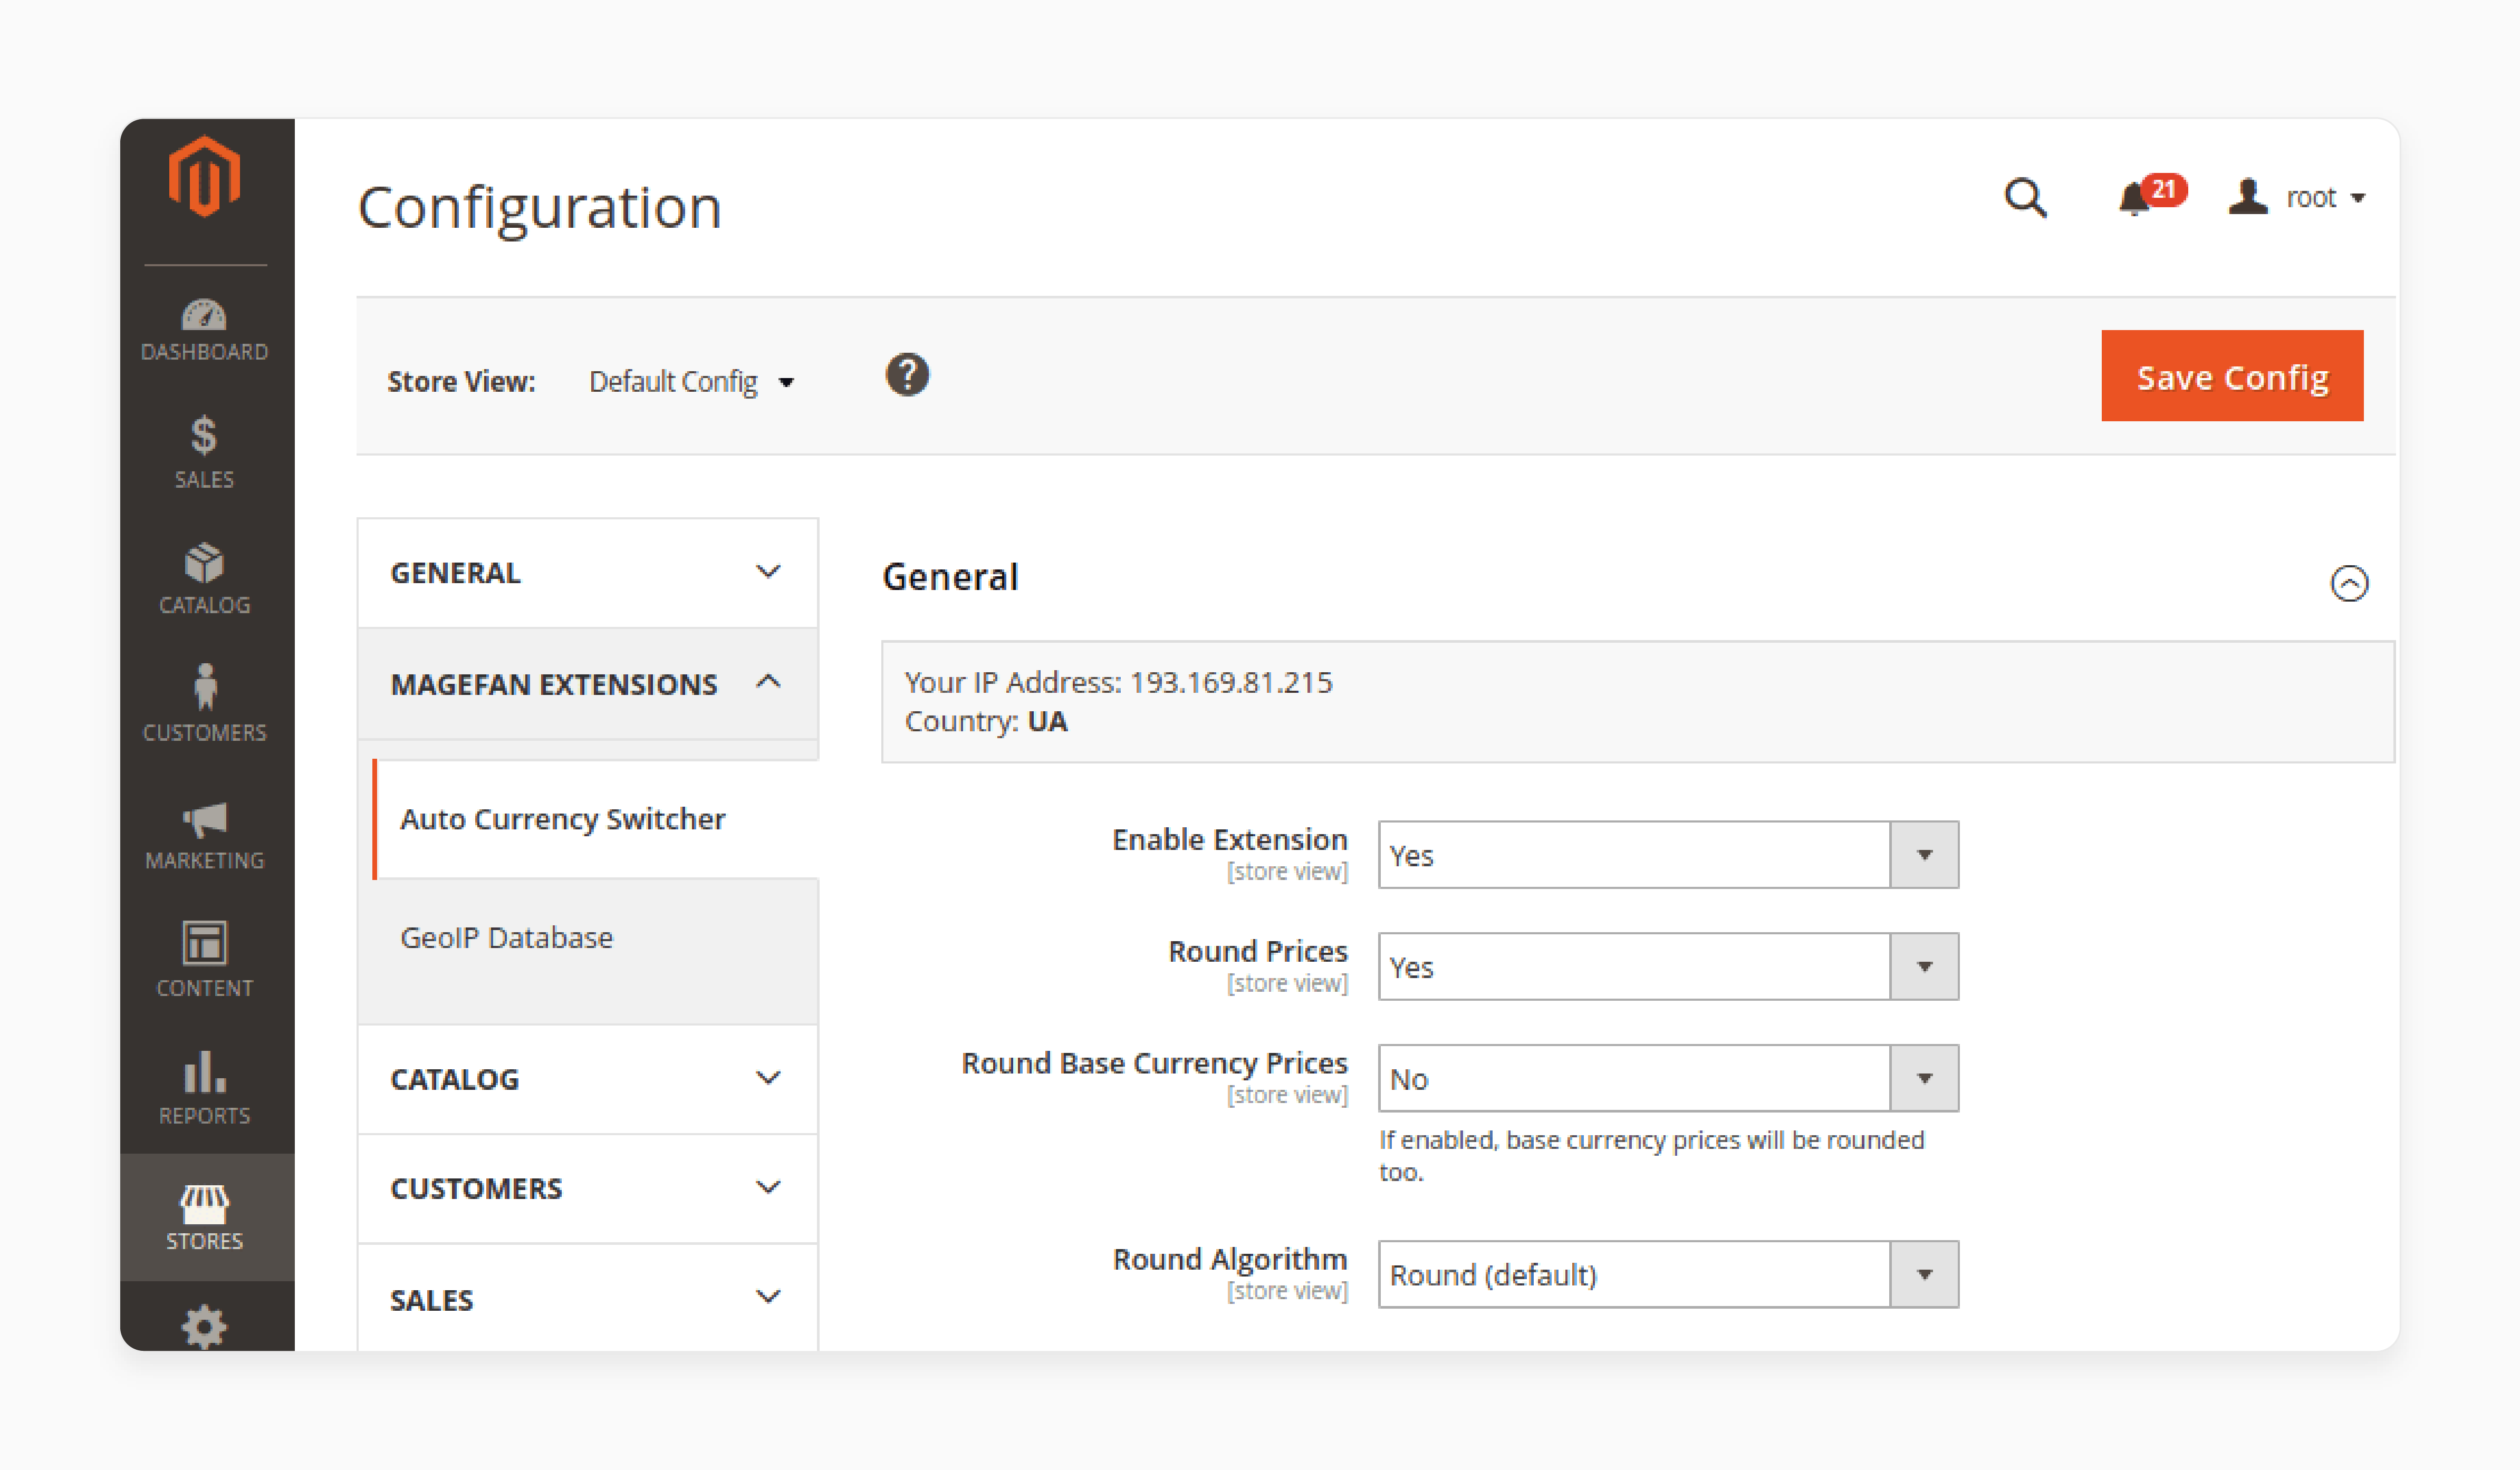
Task: Expand the GENERAL configuration tab
Action: 587,573
